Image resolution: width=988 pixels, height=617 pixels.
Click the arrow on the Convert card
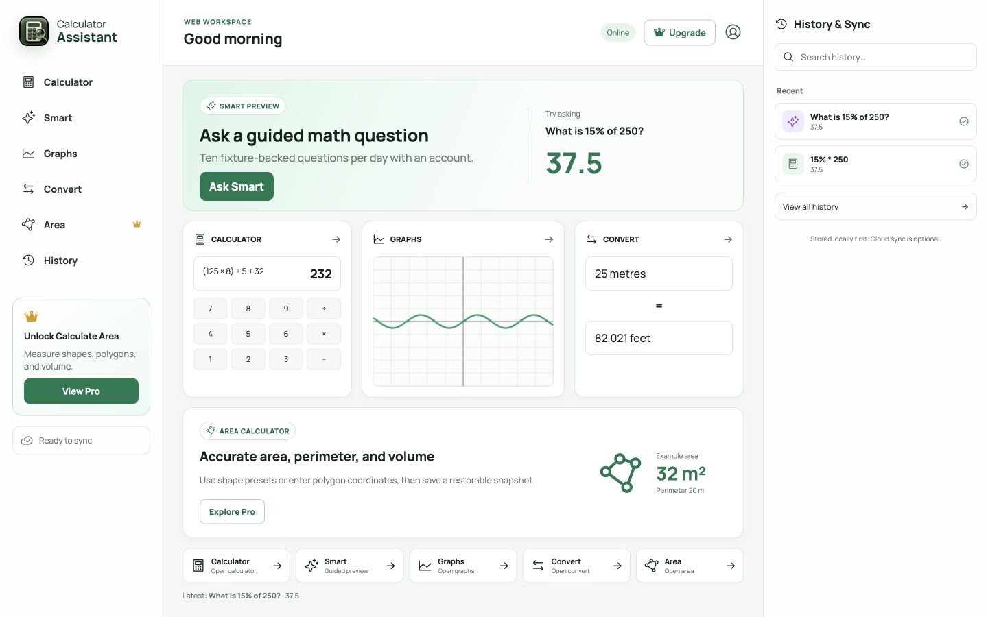coord(728,239)
